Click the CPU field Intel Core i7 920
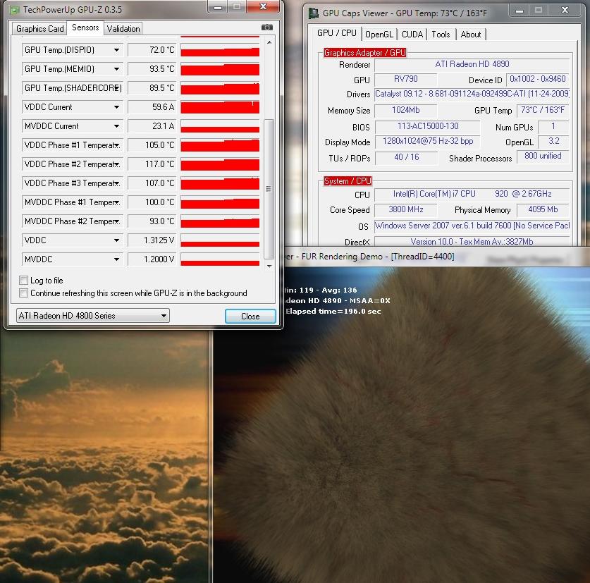 click(472, 194)
